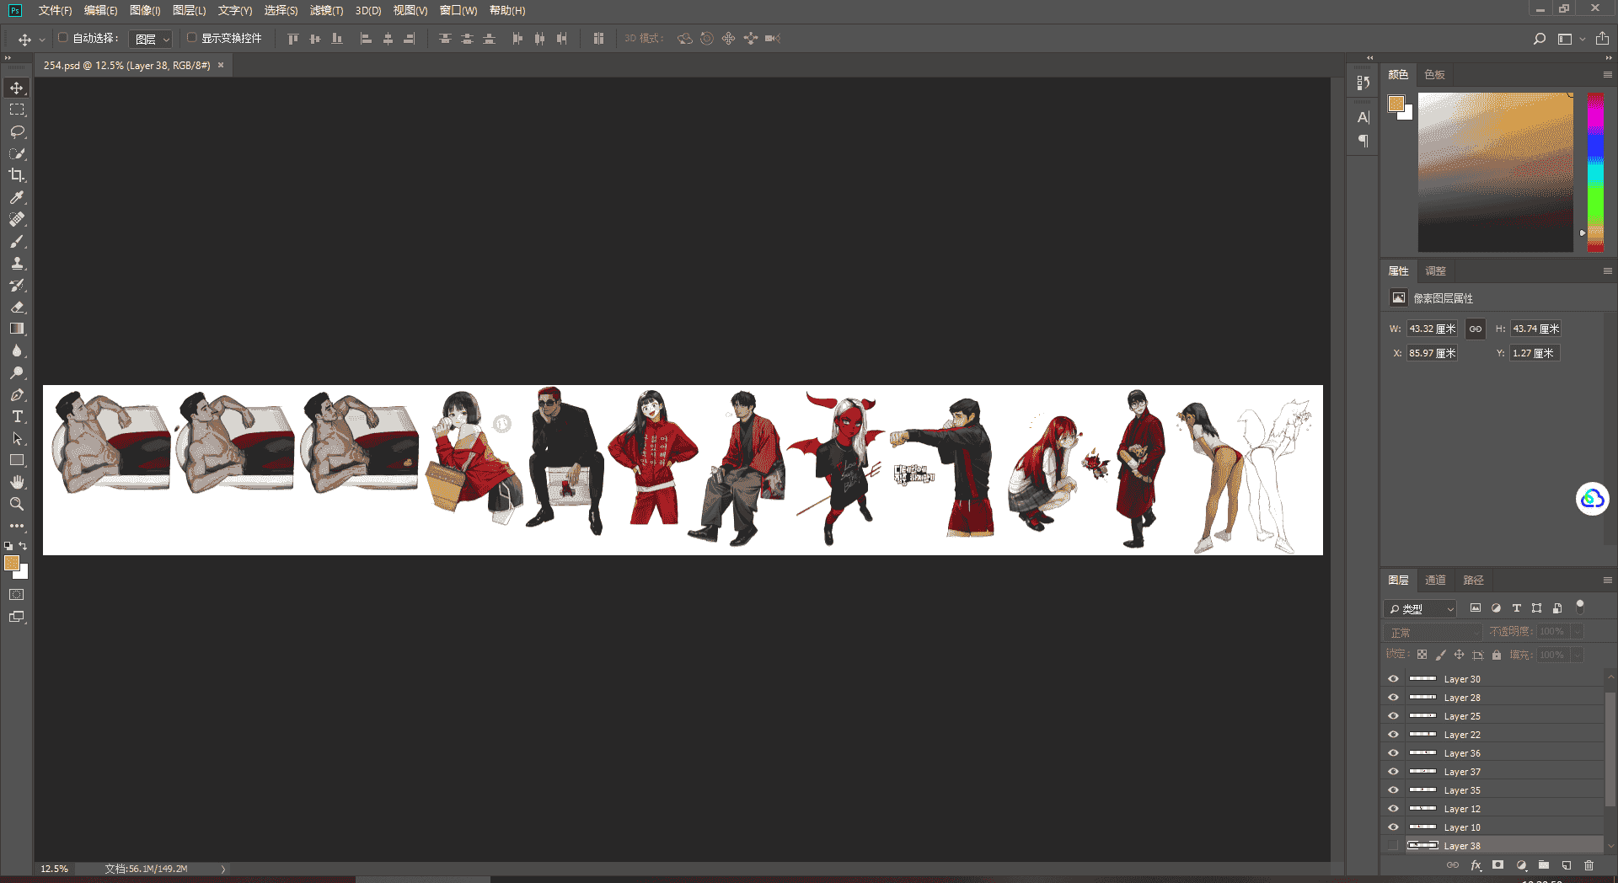
Task: Open the search icon in options bar
Action: (1539, 39)
